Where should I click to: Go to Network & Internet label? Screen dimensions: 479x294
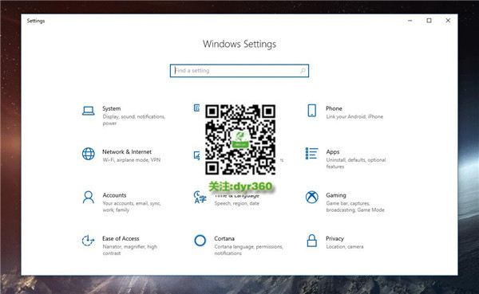127,152
